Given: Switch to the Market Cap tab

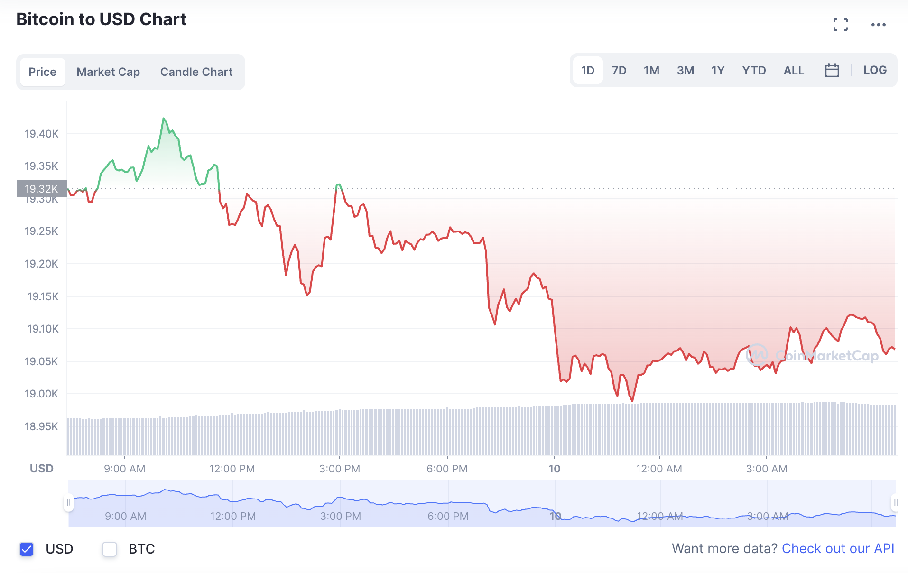Looking at the screenshot, I should point(108,72).
